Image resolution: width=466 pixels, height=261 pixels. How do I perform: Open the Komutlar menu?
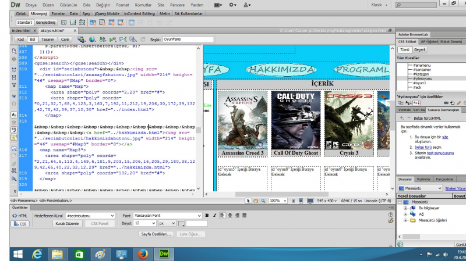[143, 5]
